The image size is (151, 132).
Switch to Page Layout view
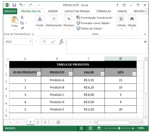(90, 128)
